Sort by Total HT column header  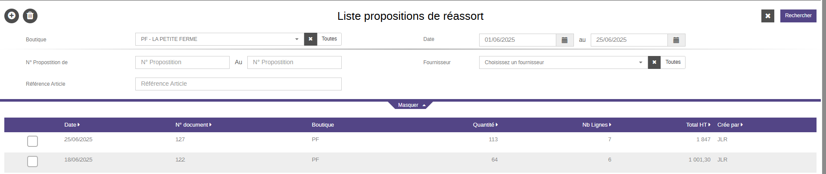click(x=698, y=125)
